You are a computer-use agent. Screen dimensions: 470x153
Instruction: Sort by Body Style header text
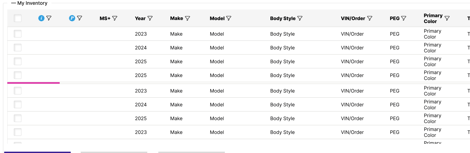point(283,18)
